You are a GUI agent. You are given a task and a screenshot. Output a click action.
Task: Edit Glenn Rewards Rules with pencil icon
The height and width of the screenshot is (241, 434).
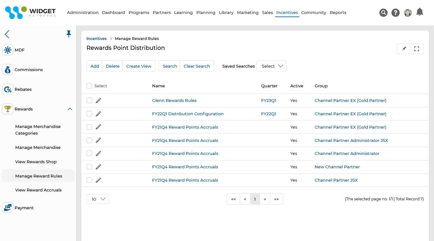point(98,100)
